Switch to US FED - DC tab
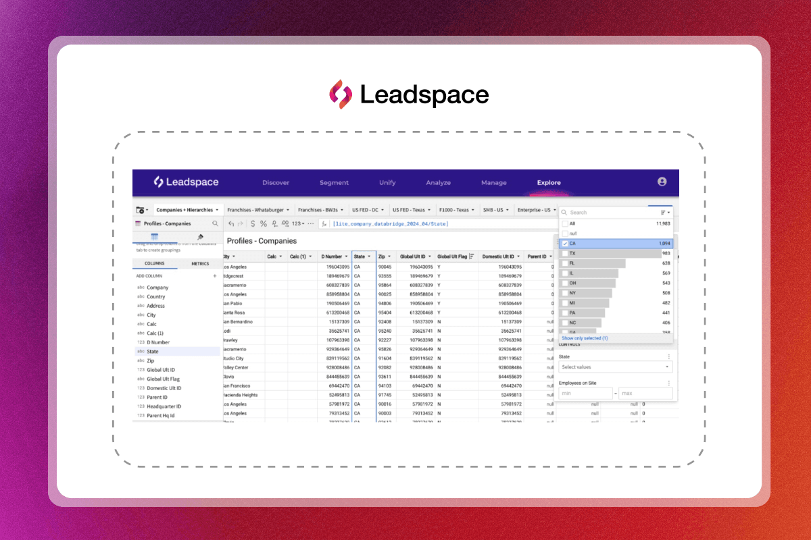Image resolution: width=811 pixels, height=540 pixels. tap(368, 210)
